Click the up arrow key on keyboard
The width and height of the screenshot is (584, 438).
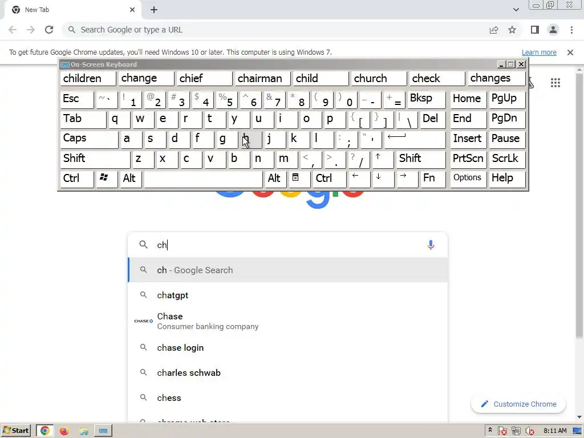point(382,159)
